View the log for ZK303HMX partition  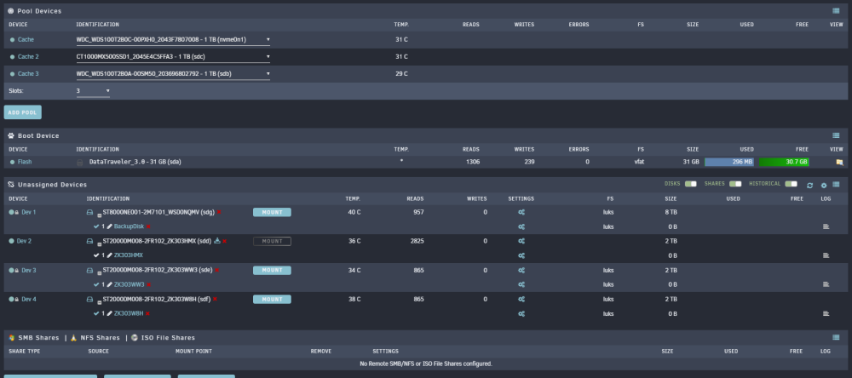pyautogui.click(x=826, y=255)
